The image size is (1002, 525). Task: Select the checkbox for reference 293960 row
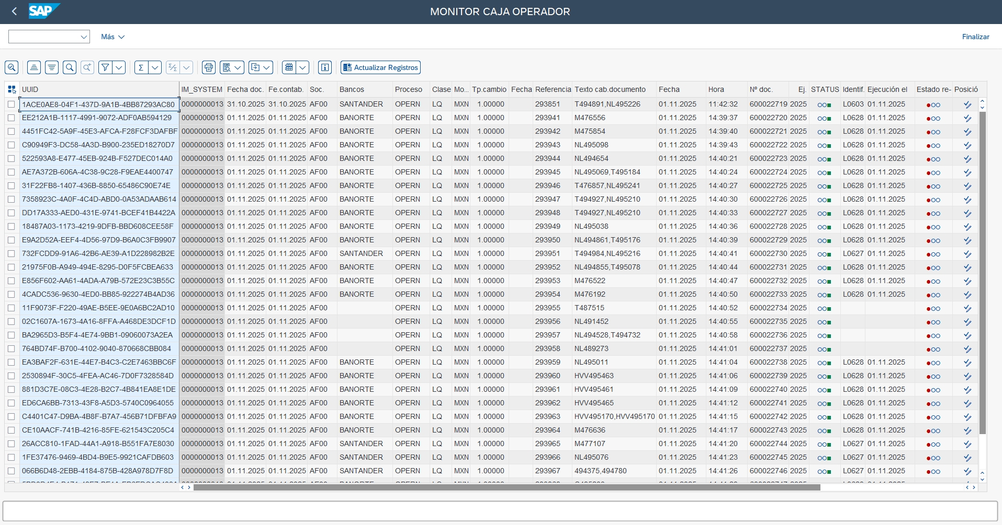point(12,376)
